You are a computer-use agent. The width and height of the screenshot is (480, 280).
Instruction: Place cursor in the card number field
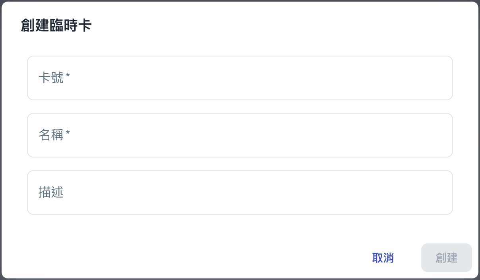(x=240, y=78)
